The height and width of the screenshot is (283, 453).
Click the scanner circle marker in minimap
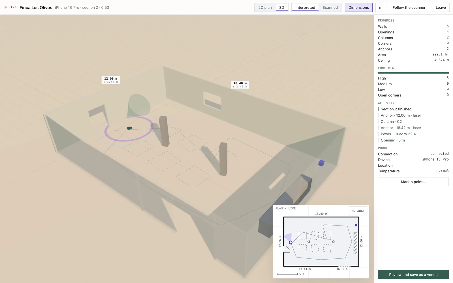coord(290,243)
